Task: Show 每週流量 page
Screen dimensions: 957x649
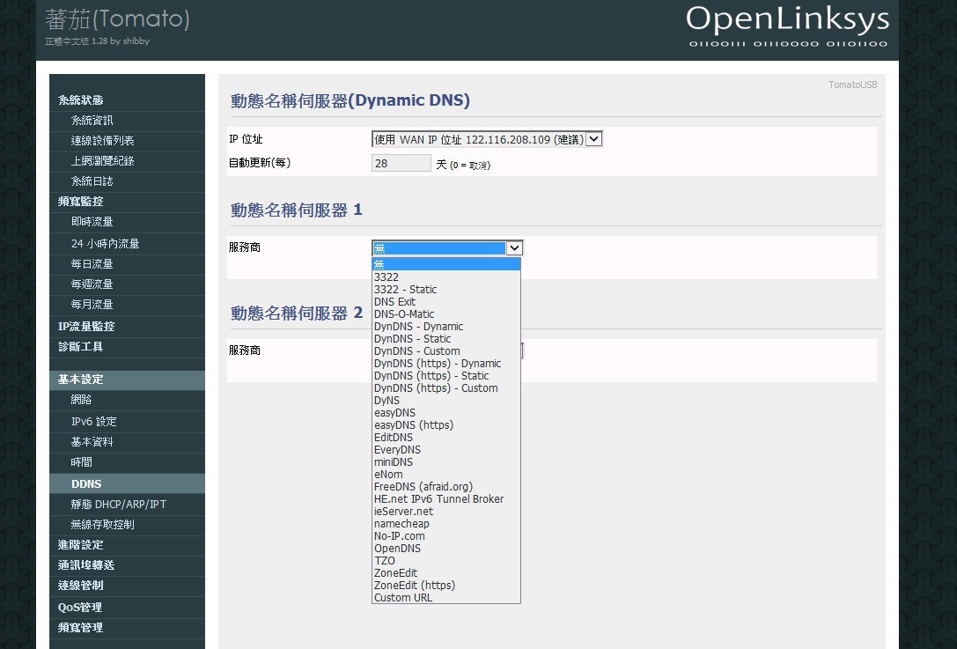Action: 127,284
